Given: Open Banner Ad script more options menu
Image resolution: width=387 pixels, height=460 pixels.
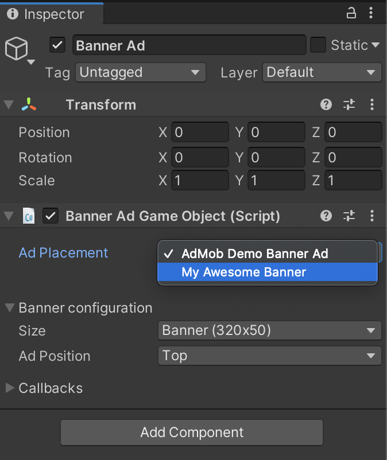Looking at the screenshot, I should (372, 216).
